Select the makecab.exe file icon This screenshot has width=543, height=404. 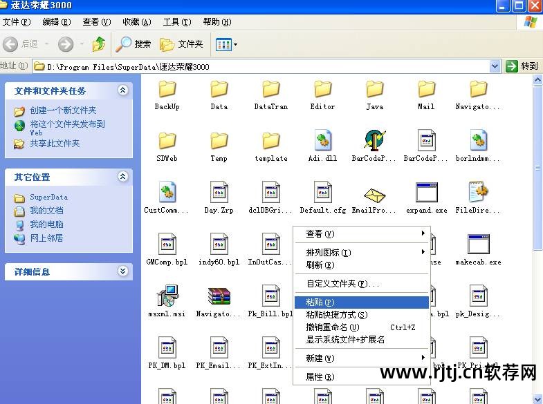click(x=478, y=245)
